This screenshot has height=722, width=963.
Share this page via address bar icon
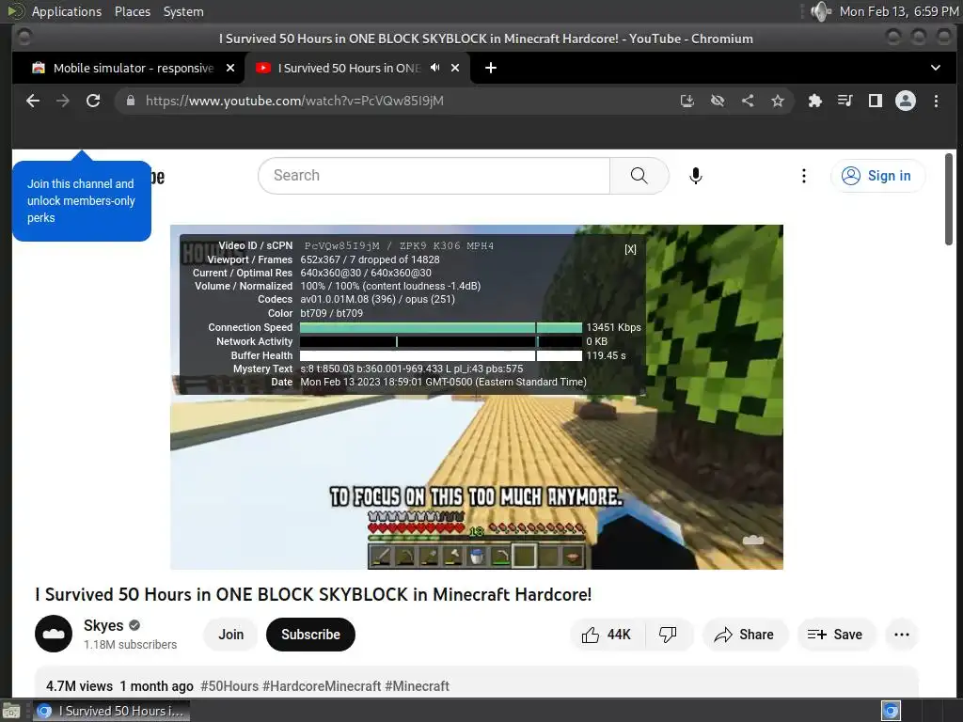point(748,101)
